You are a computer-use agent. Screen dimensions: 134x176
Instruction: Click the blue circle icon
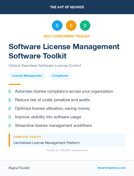coord(57,25)
